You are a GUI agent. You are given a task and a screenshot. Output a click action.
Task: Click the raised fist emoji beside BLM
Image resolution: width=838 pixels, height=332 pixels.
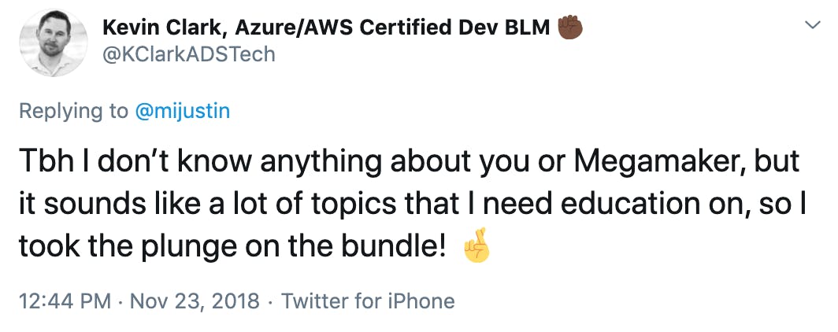coord(569,27)
